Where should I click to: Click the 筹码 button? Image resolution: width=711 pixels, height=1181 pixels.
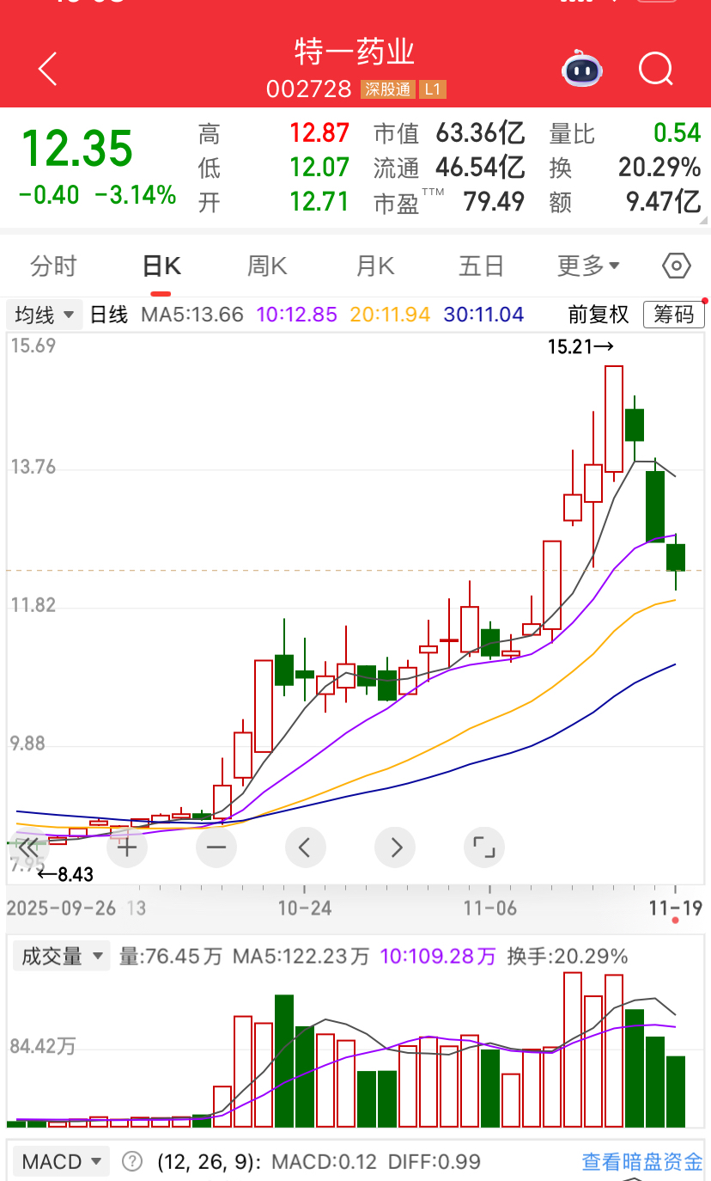click(x=674, y=315)
